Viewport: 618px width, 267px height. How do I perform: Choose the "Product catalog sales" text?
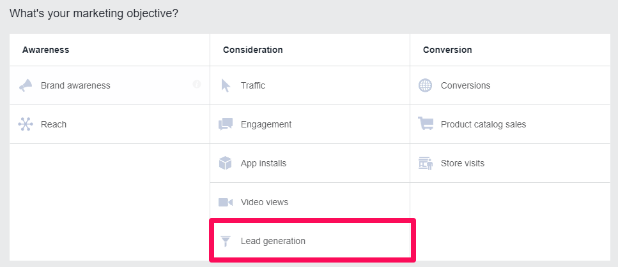[x=483, y=124]
